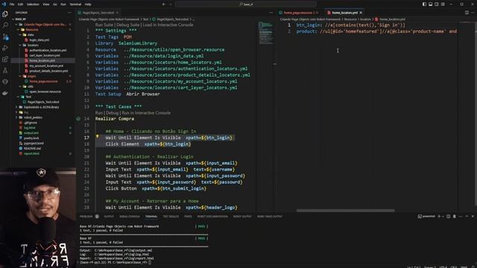The width and height of the screenshot is (477, 268).
Task: Collapse the Criando Page Objects folder
Action: pos(16,25)
